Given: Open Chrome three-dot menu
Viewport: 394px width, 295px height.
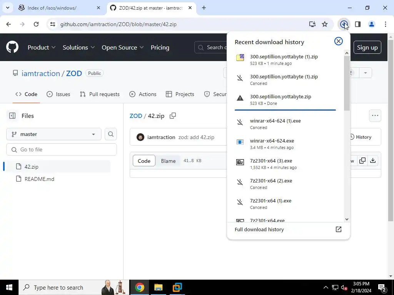Looking at the screenshot, I should coord(385,24).
